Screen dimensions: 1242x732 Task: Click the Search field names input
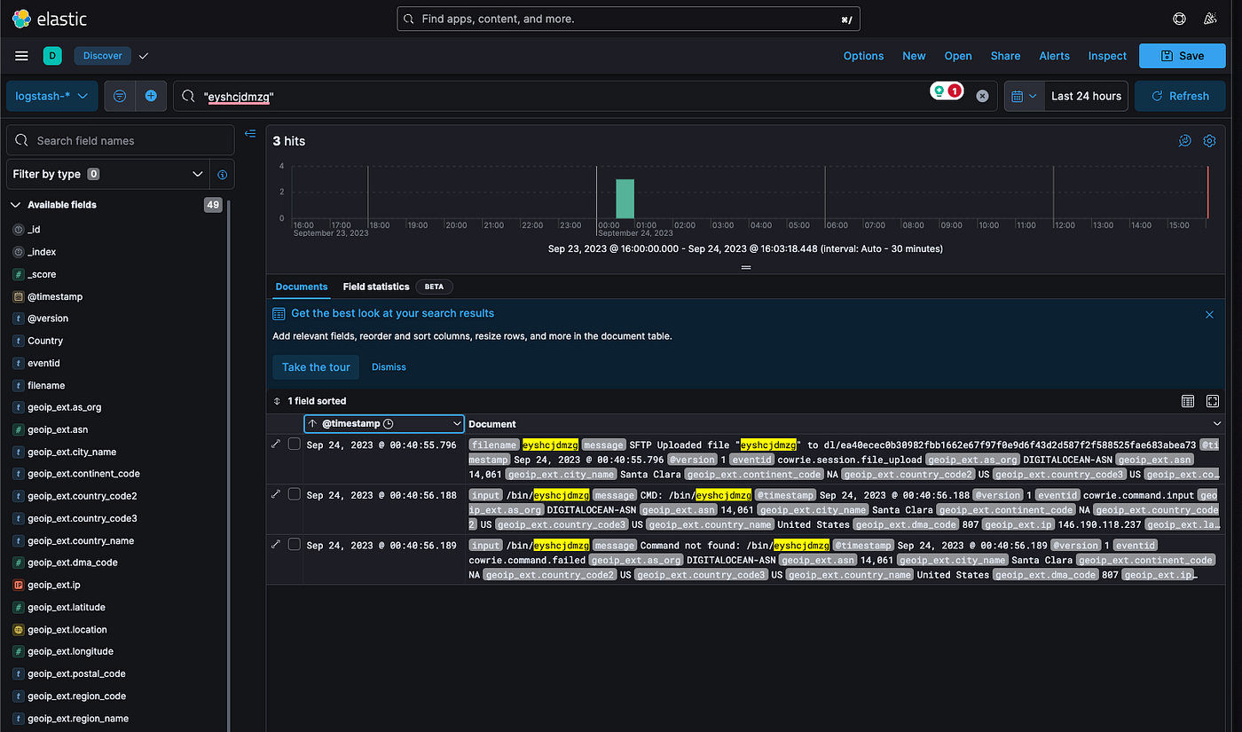point(121,140)
